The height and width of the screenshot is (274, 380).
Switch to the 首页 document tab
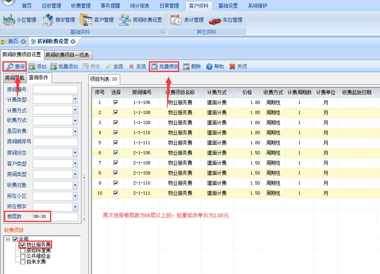[13, 42]
